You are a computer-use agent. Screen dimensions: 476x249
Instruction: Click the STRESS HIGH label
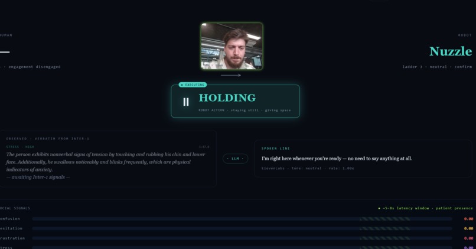(x=20, y=147)
